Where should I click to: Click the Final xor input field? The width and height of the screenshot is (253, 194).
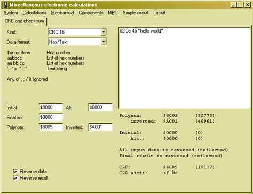[x=51, y=117]
